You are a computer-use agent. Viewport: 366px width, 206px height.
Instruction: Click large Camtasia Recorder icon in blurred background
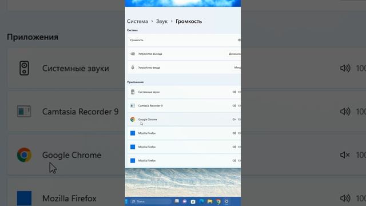pyautogui.click(x=24, y=111)
